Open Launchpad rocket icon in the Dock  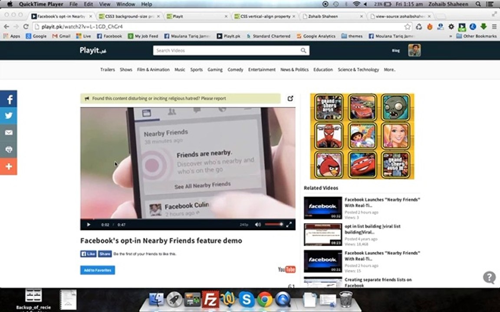click(x=174, y=299)
